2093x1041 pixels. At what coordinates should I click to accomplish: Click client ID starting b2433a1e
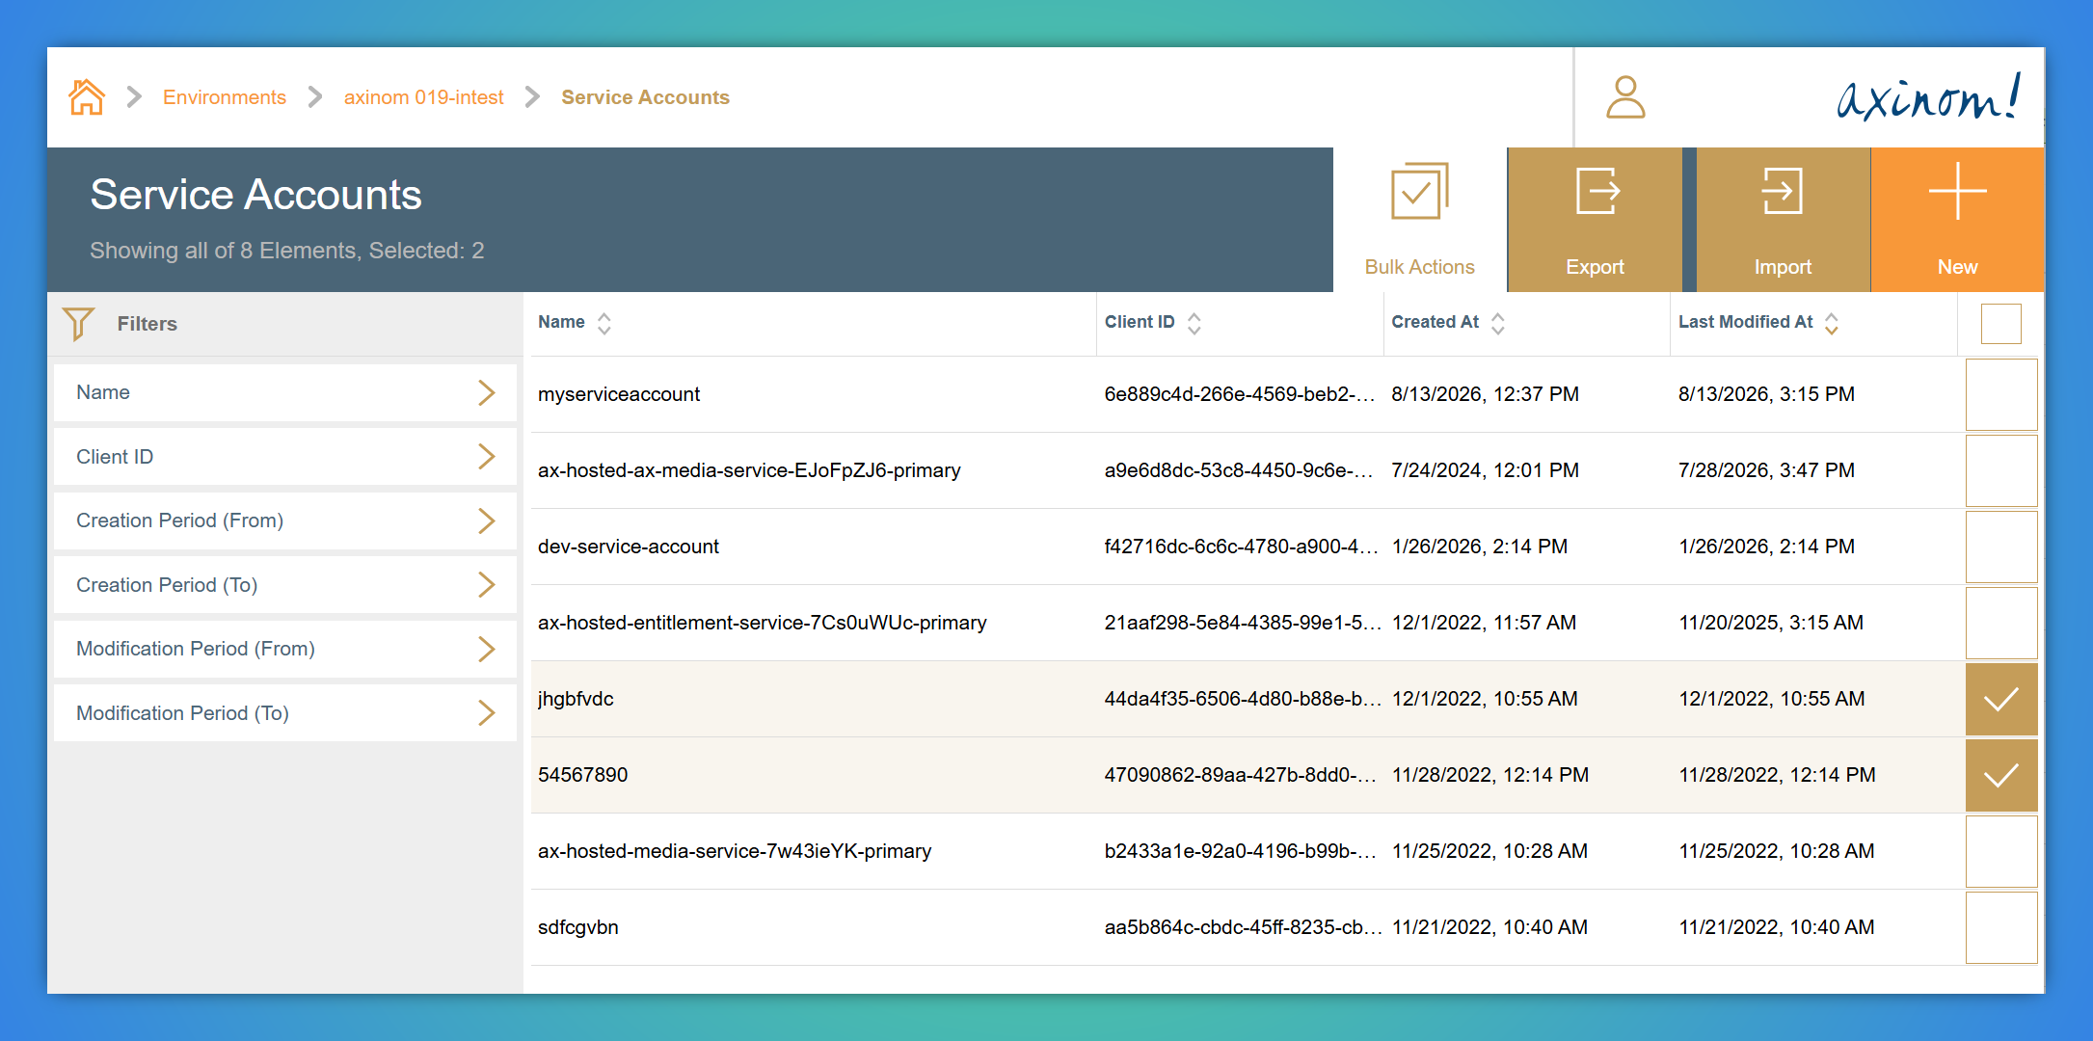pyautogui.click(x=1240, y=851)
